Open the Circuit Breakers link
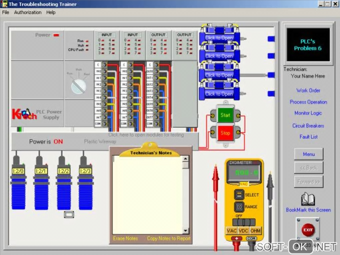The height and width of the screenshot is (255, 340). tap(308, 126)
